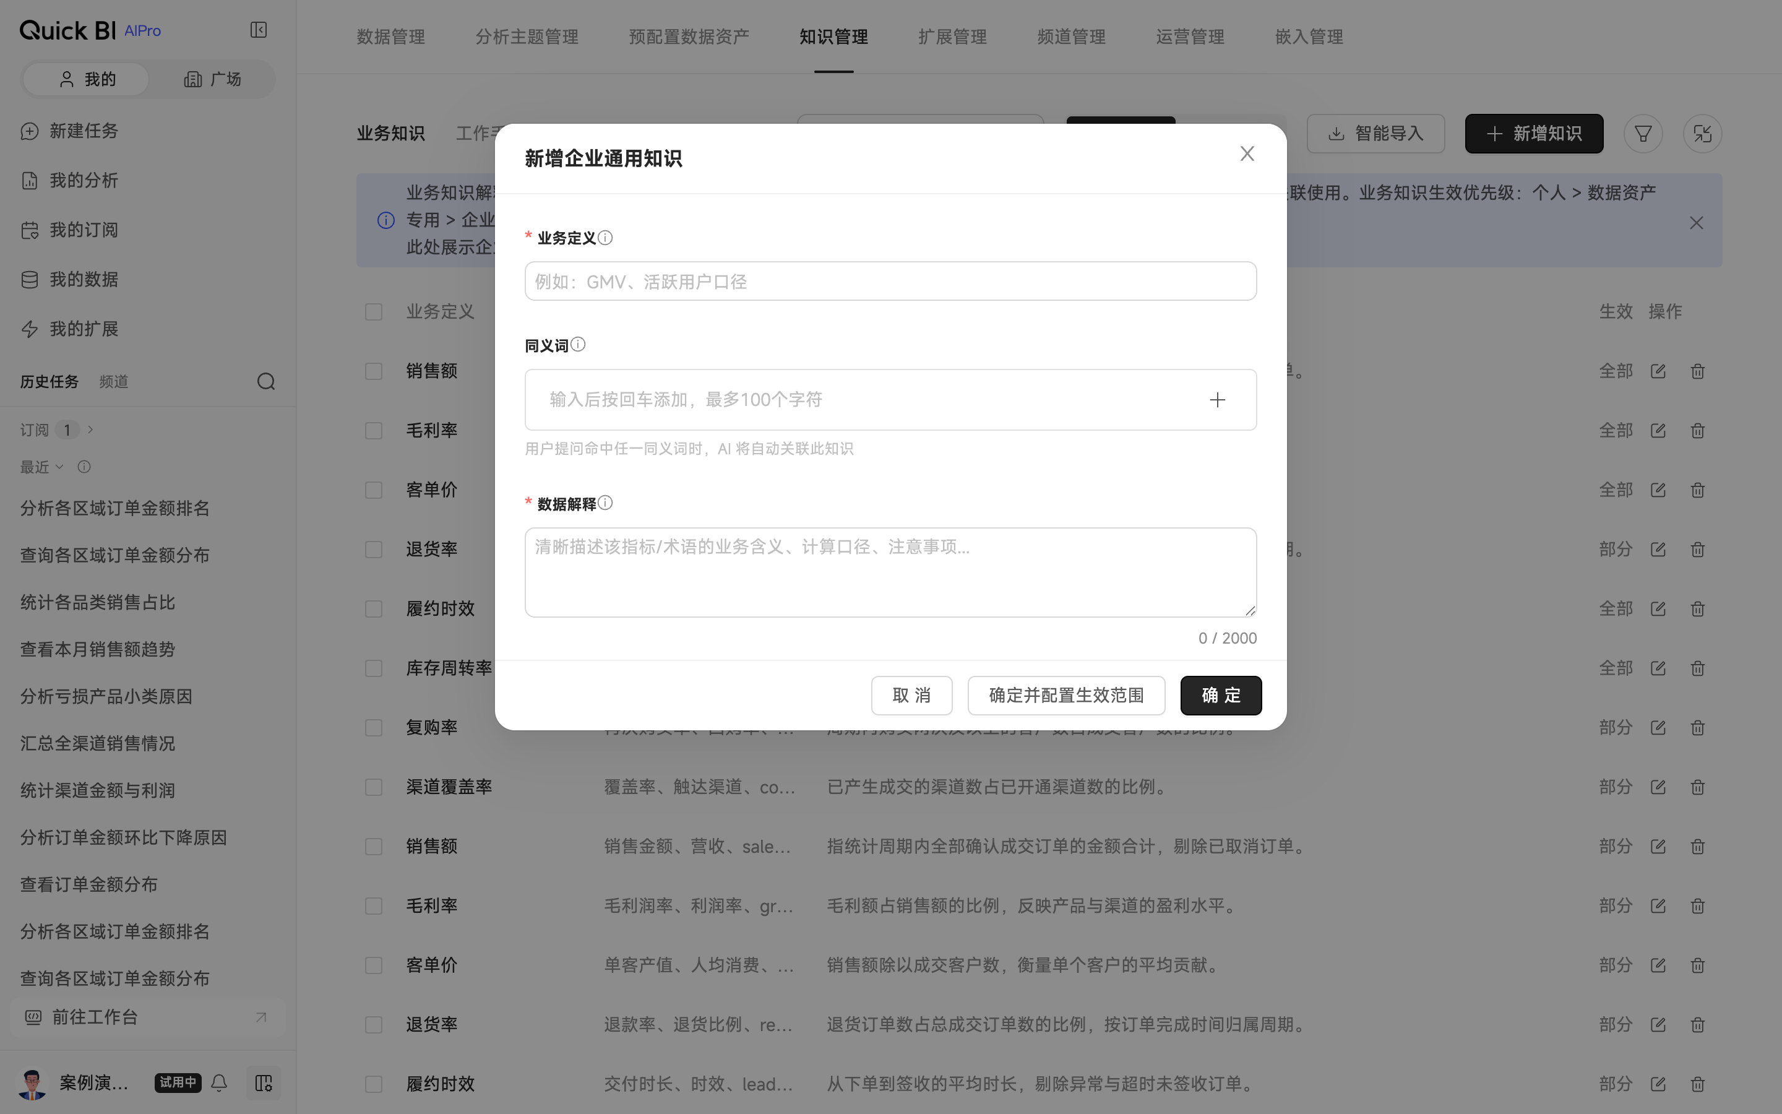Check the 库存周转率 row checkbox

[374, 668]
